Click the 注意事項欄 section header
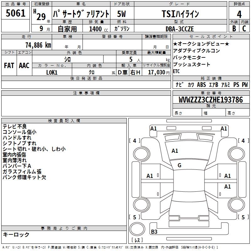The height and width of the screenshot is (251, 251). 86,93
